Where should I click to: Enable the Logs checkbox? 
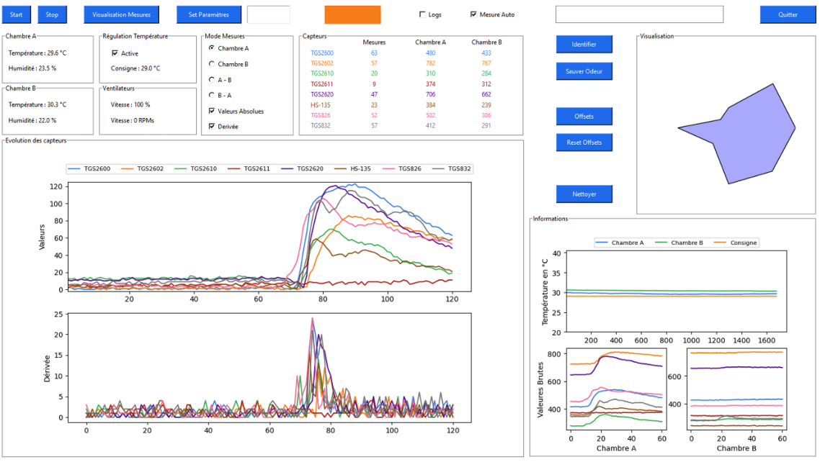(422, 14)
